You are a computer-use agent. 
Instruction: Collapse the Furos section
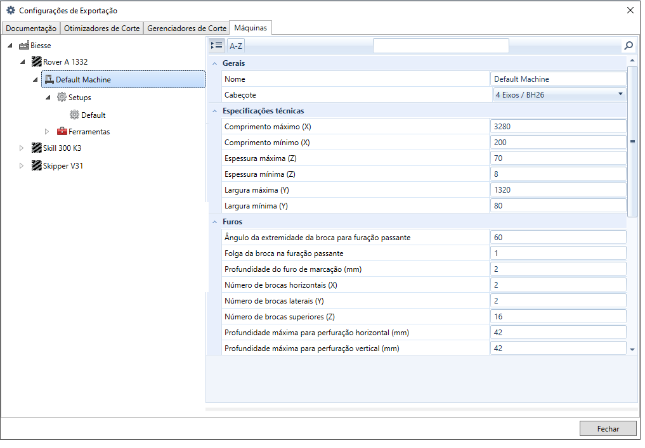215,222
